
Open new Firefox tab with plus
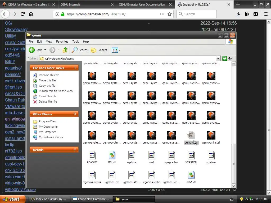pyautogui.click(x=238, y=4)
